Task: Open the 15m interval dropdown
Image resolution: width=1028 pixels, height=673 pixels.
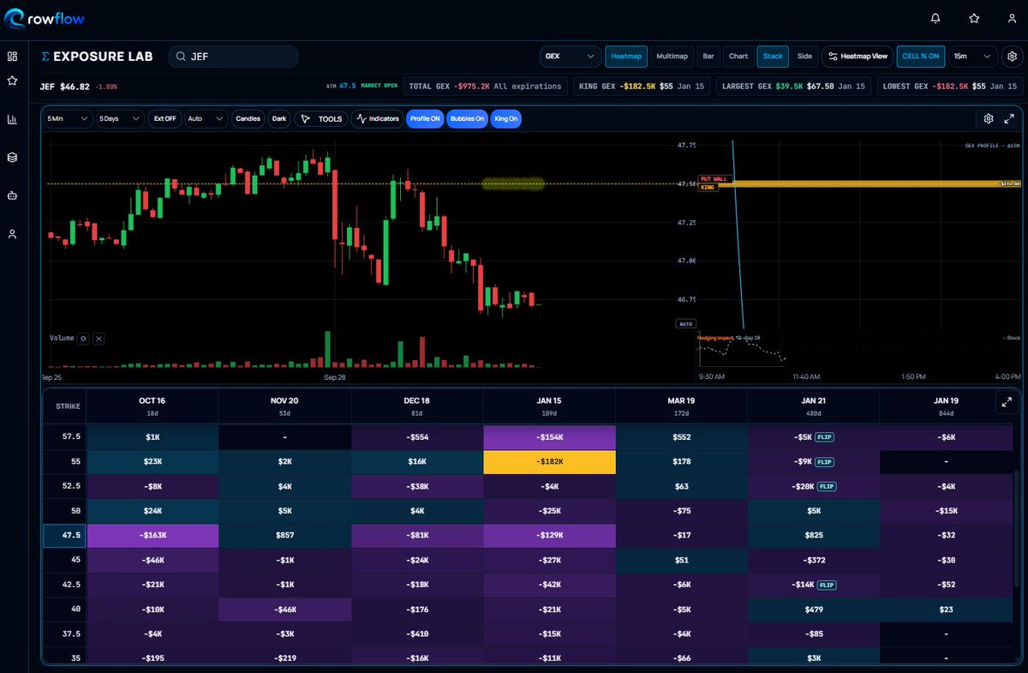Action: [x=973, y=57]
